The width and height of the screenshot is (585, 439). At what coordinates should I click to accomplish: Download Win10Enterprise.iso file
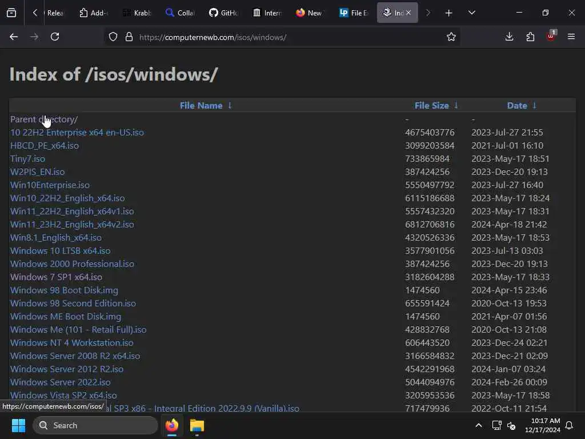[x=50, y=185]
